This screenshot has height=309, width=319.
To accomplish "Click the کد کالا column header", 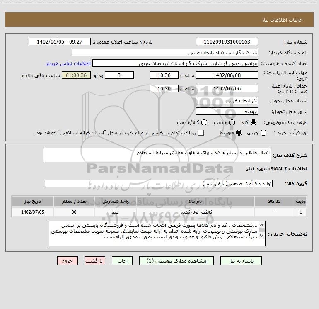I will click(x=274, y=201).
